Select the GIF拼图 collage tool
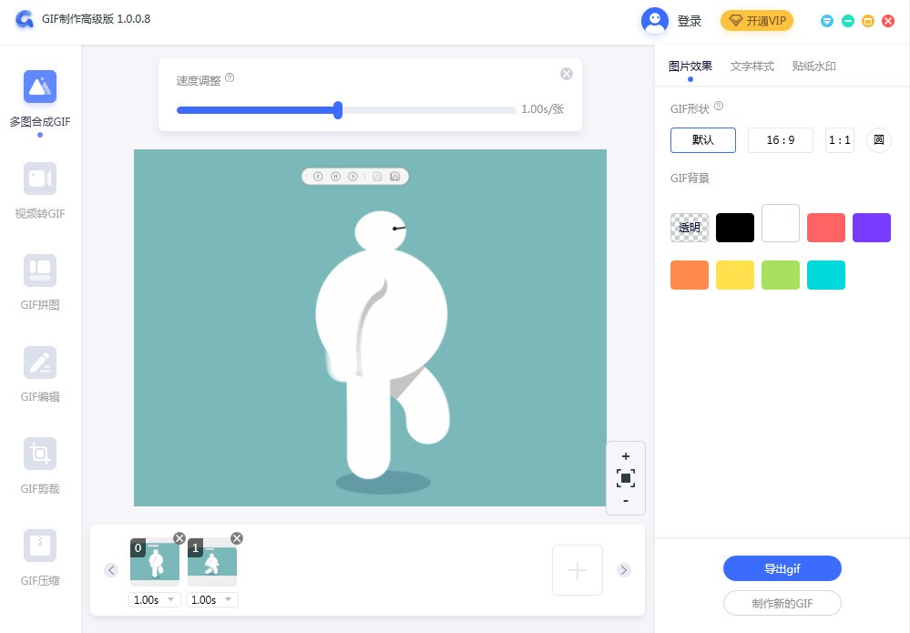 click(x=40, y=271)
